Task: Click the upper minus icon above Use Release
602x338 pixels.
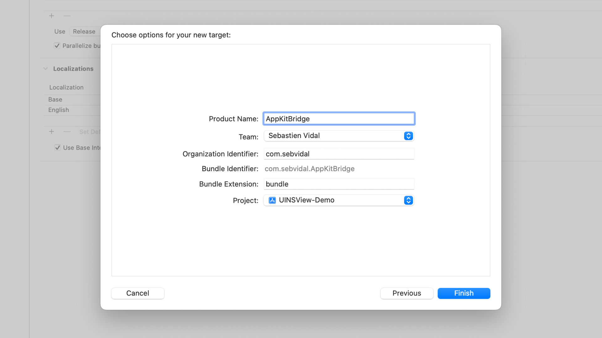Action: [67, 16]
